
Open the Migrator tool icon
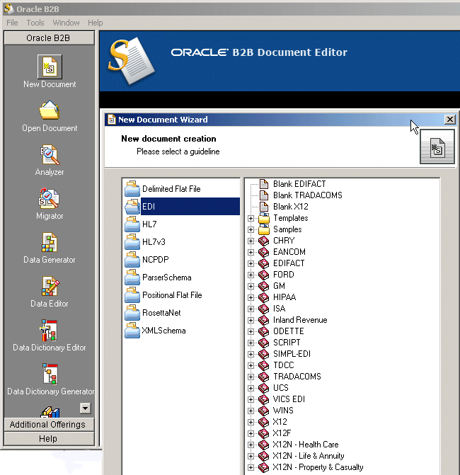click(49, 198)
